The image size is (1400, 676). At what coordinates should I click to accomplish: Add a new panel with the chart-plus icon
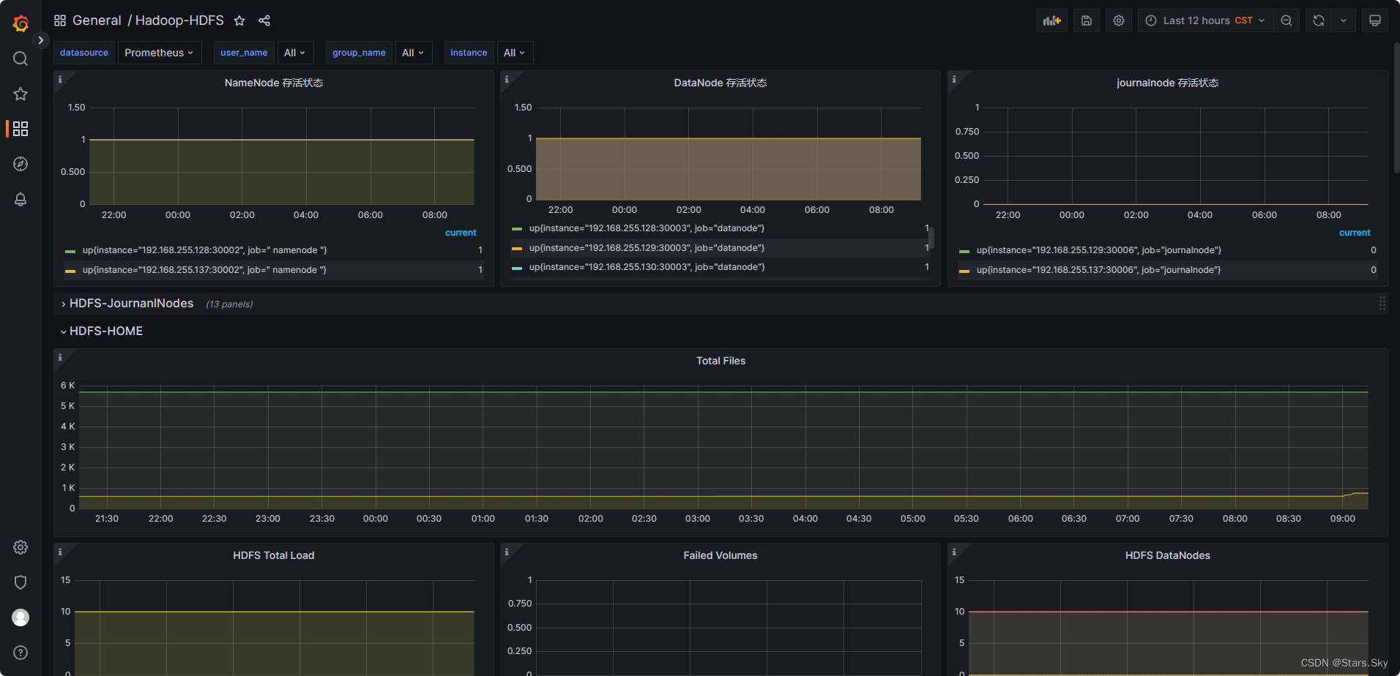click(1052, 20)
